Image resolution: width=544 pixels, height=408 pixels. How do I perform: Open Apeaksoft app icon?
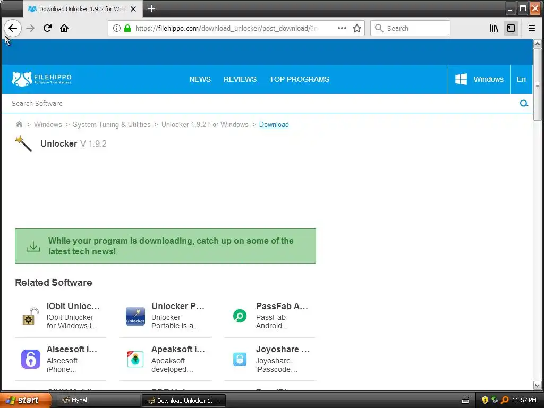point(135,359)
